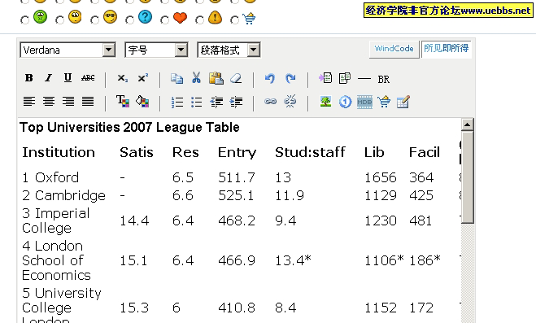Click the scrollbar track below the thumb
Viewport: 536px width, 323px height.
coord(468,273)
